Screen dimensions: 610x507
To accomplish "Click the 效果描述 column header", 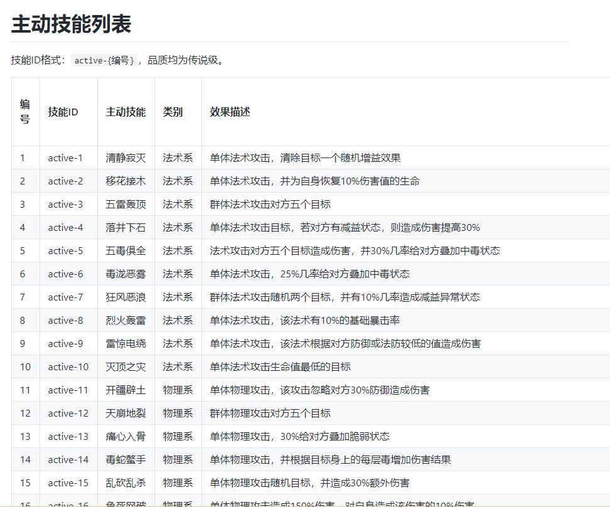I will coord(230,112).
